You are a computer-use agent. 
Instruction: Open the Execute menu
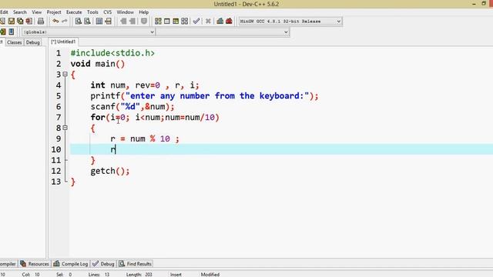(74, 12)
